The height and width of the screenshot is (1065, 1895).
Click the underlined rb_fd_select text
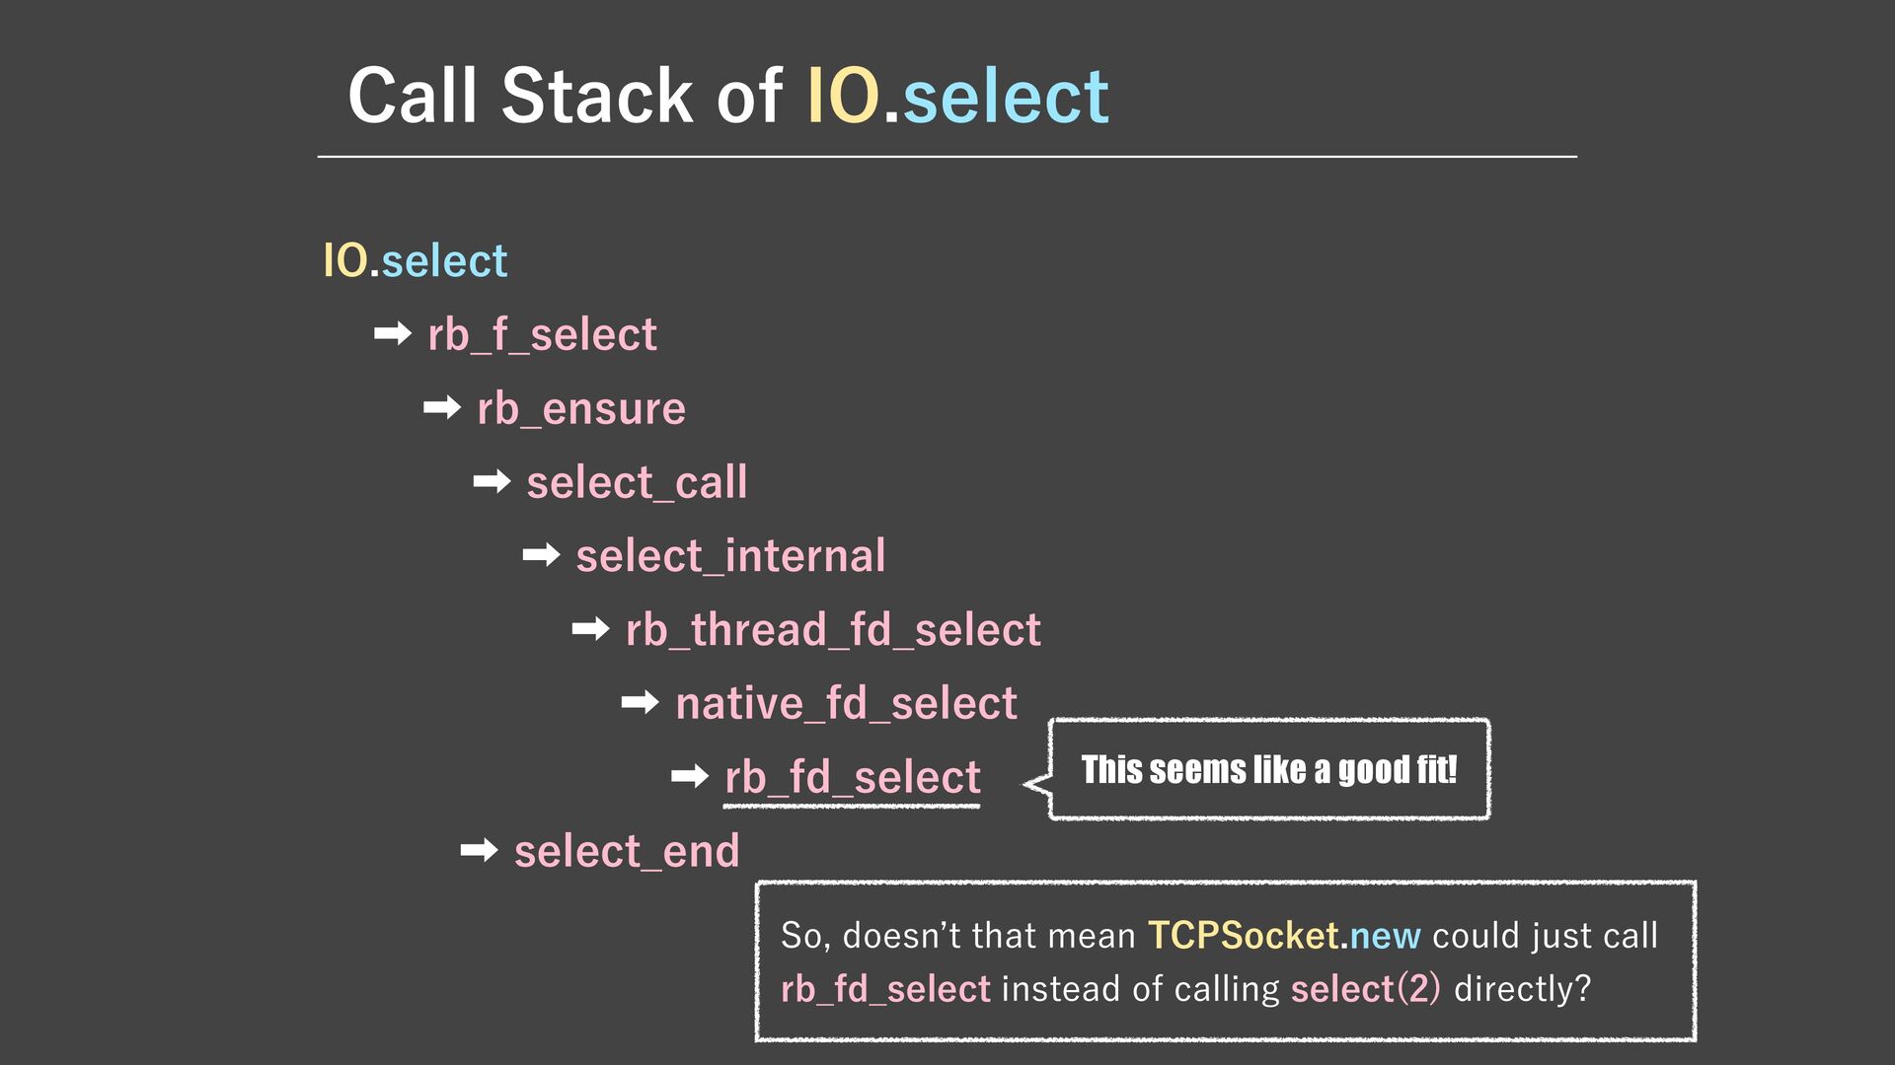coord(852,778)
